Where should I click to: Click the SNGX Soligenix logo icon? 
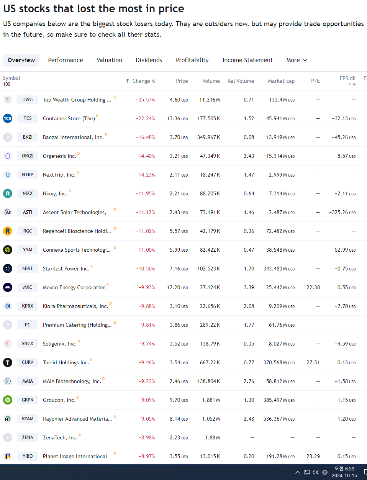pos(8,344)
